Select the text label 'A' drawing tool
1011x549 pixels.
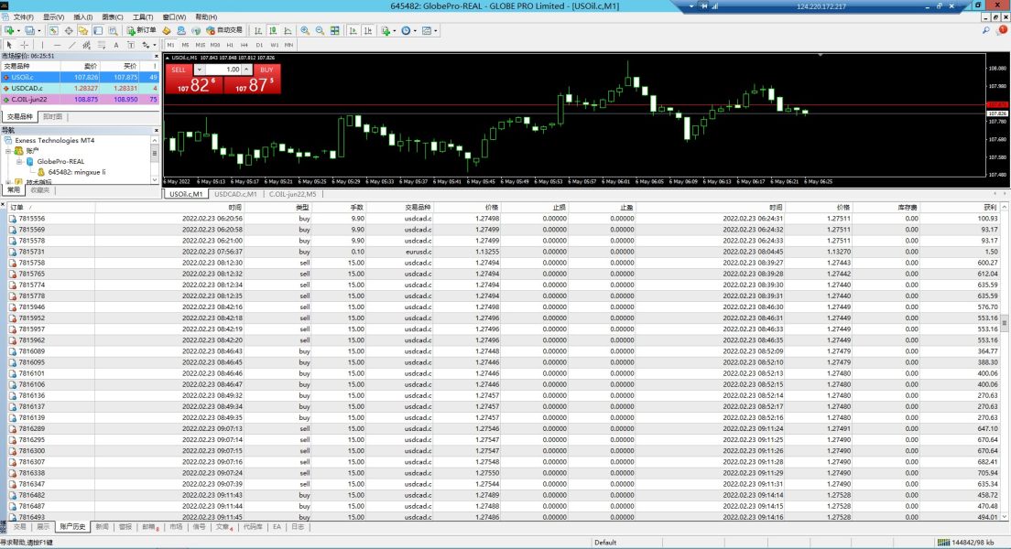coord(115,44)
